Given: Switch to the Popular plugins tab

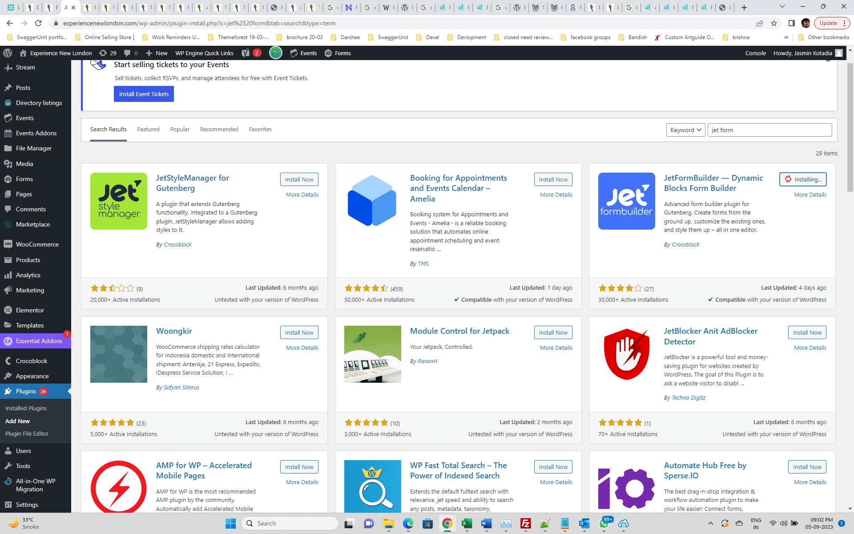Looking at the screenshot, I should pos(180,129).
